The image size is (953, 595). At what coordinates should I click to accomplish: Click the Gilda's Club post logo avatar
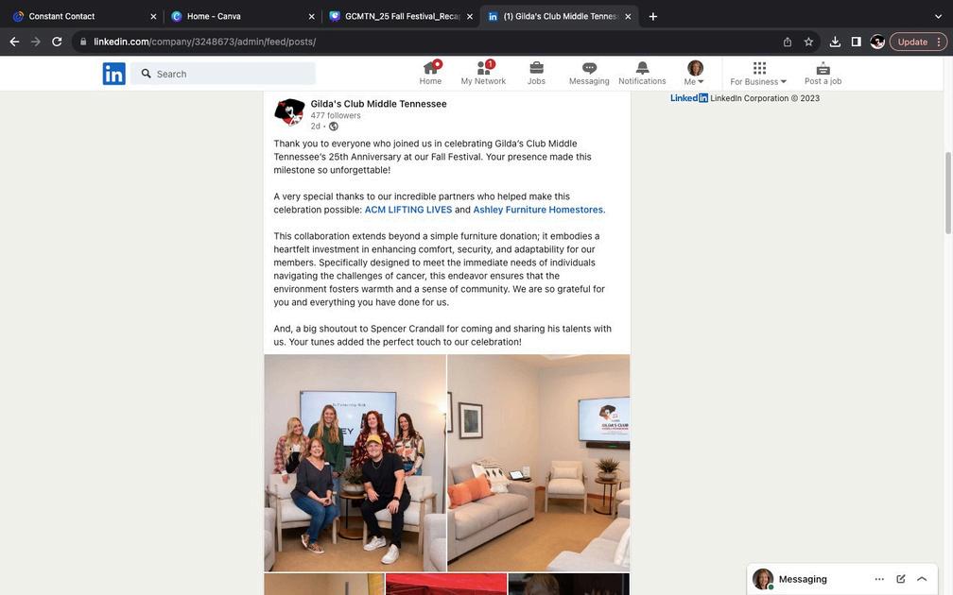[289, 112]
